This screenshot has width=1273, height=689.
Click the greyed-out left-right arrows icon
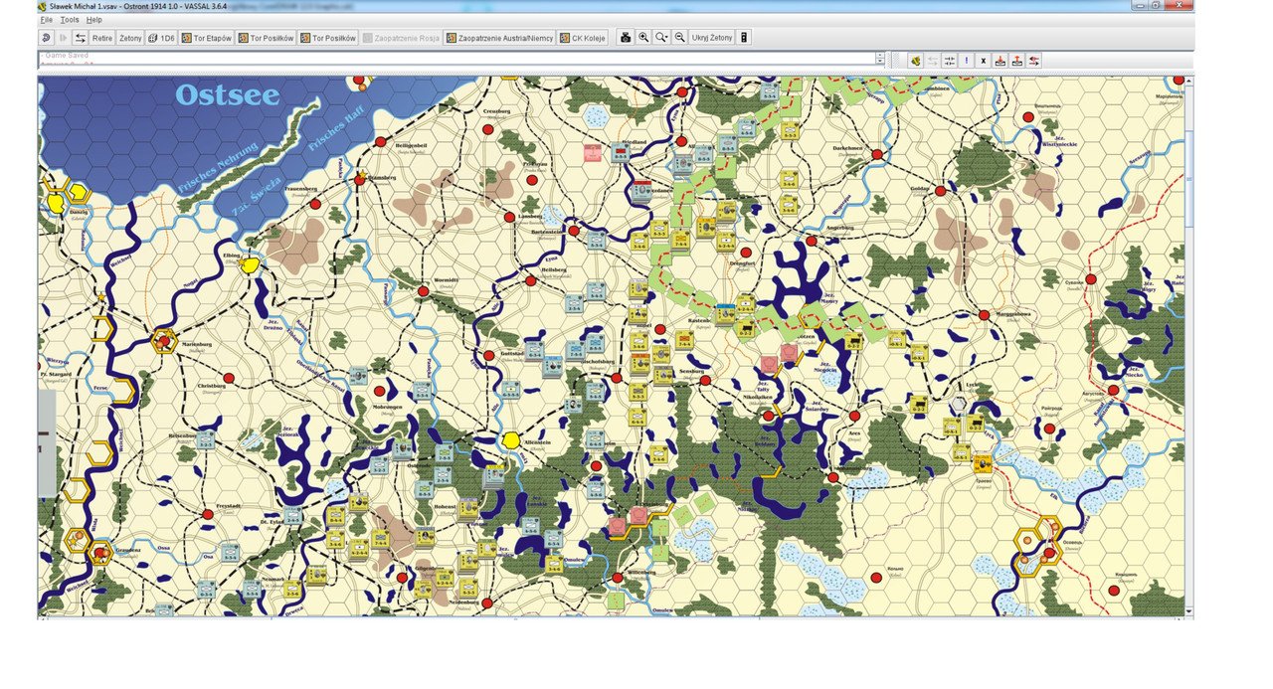click(933, 61)
